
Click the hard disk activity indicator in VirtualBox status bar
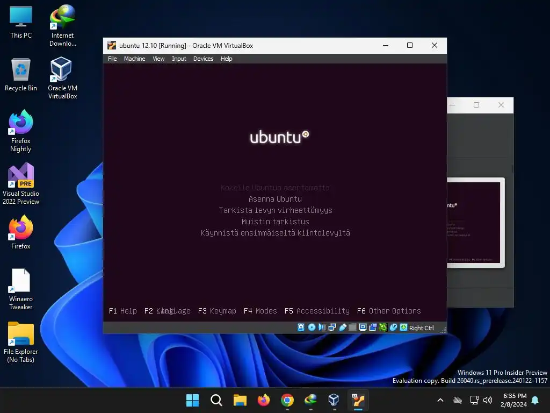(x=301, y=327)
